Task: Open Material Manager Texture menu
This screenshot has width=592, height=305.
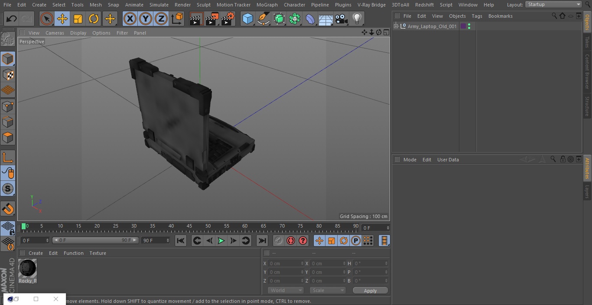Action: coord(98,253)
